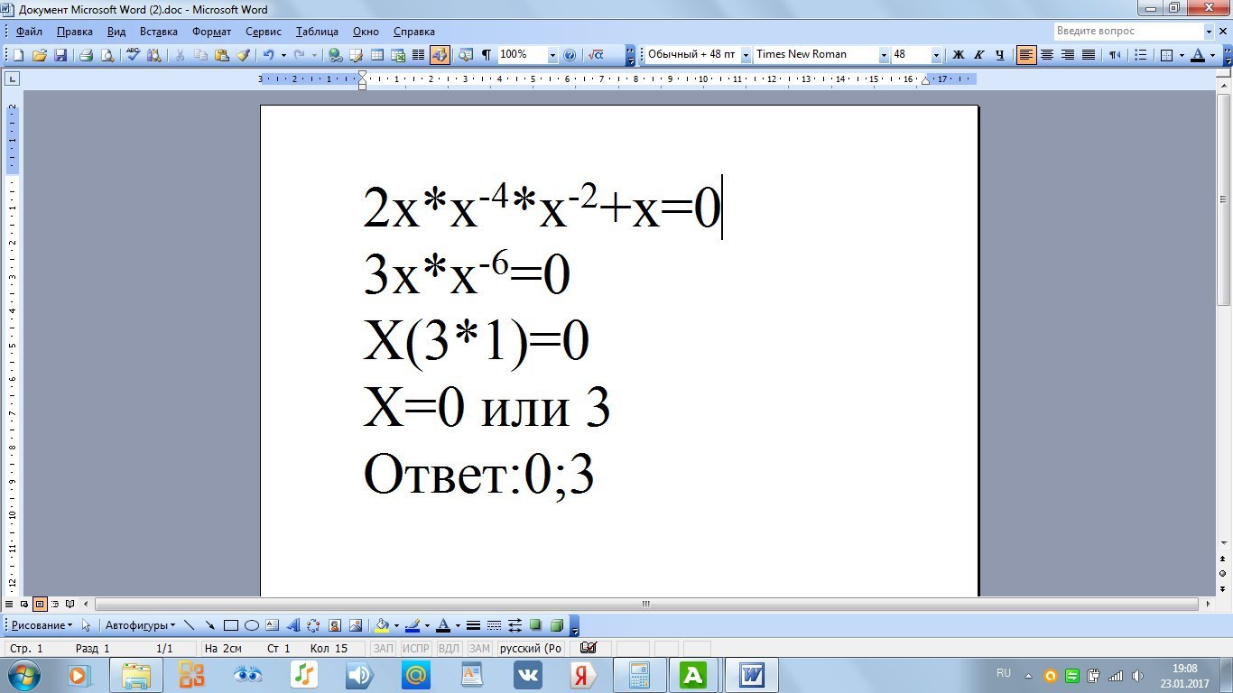1233x693 pixels.
Task: Insert a table using the toolbar icon
Action: point(377,55)
